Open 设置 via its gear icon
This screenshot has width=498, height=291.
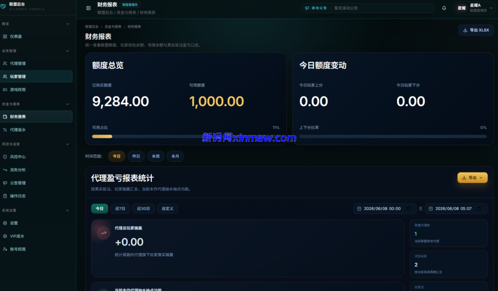5,223
